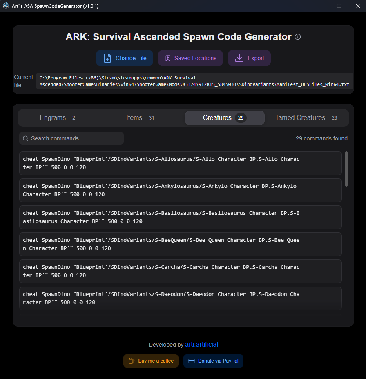Click into the Search commands field
Viewport: 366px width, 379px height.
[x=76, y=138]
